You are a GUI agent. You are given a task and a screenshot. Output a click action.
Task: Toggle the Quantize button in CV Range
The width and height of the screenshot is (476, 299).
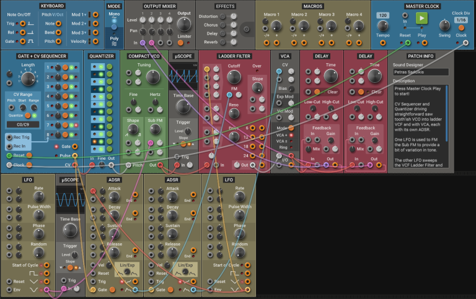[28, 116]
